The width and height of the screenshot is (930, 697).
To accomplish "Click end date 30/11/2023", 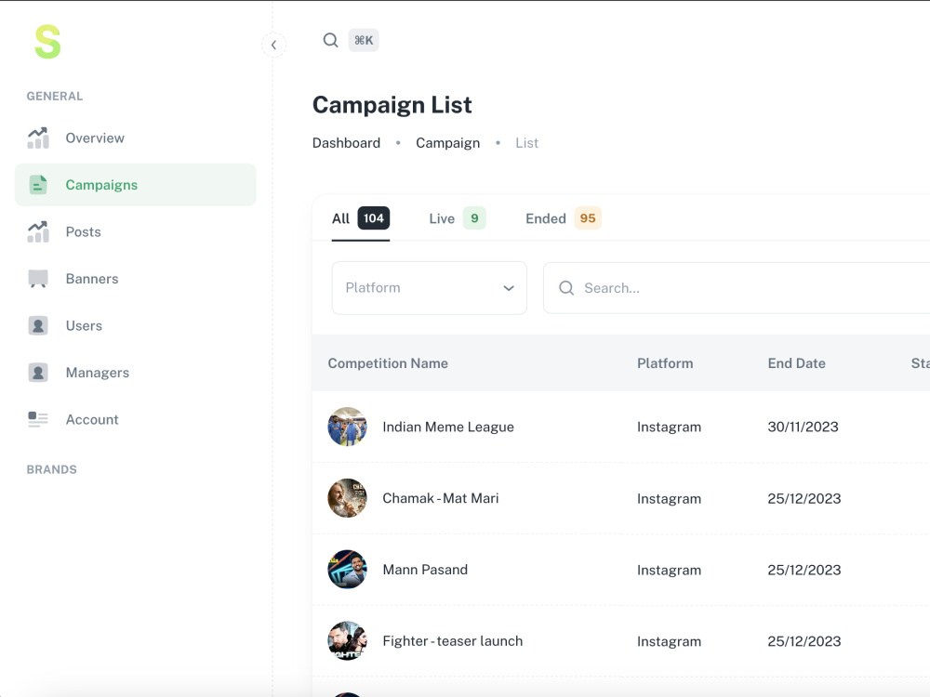I will (804, 427).
